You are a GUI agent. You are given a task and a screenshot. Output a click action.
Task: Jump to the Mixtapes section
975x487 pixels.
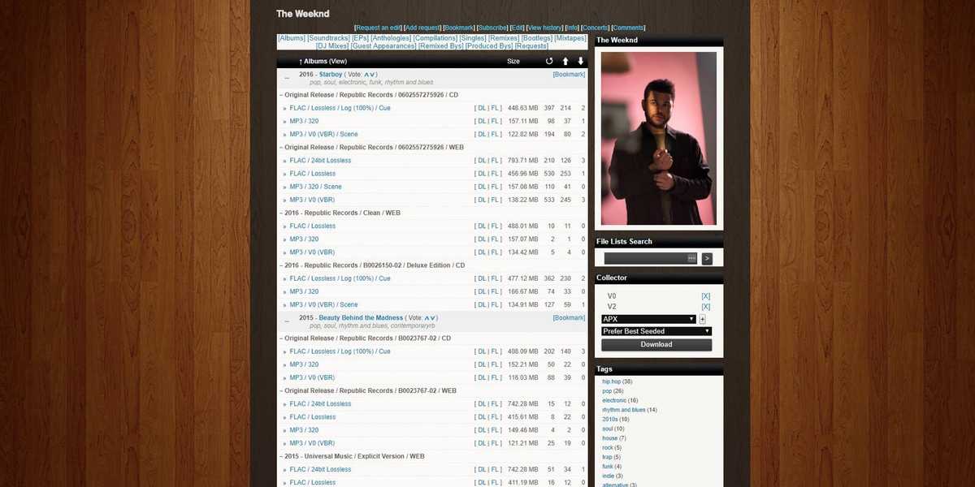click(570, 38)
